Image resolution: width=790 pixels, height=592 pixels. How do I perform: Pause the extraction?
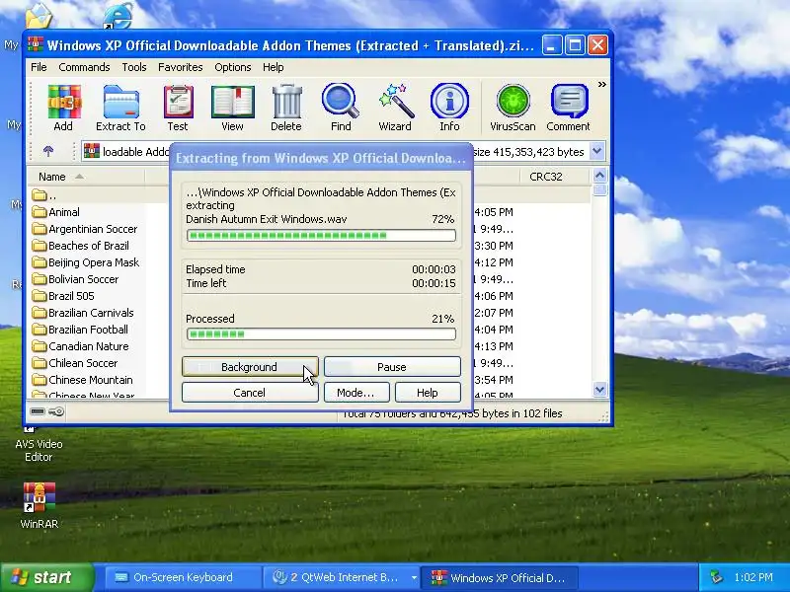point(392,367)
